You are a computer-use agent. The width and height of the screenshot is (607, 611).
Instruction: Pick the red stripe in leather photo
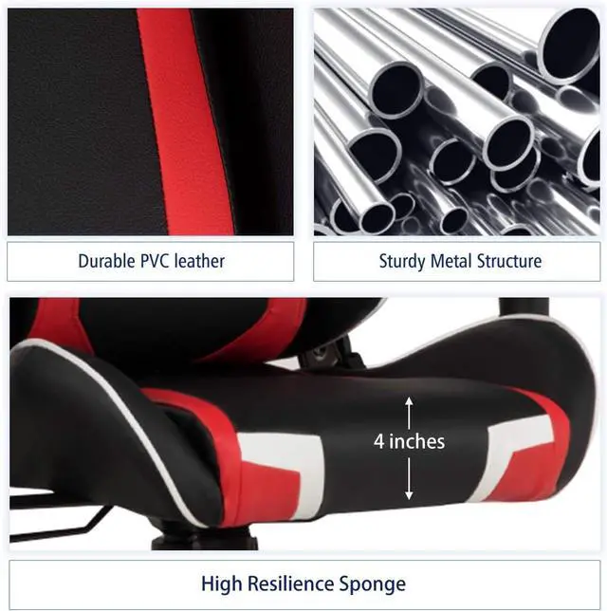coord(185,122)
